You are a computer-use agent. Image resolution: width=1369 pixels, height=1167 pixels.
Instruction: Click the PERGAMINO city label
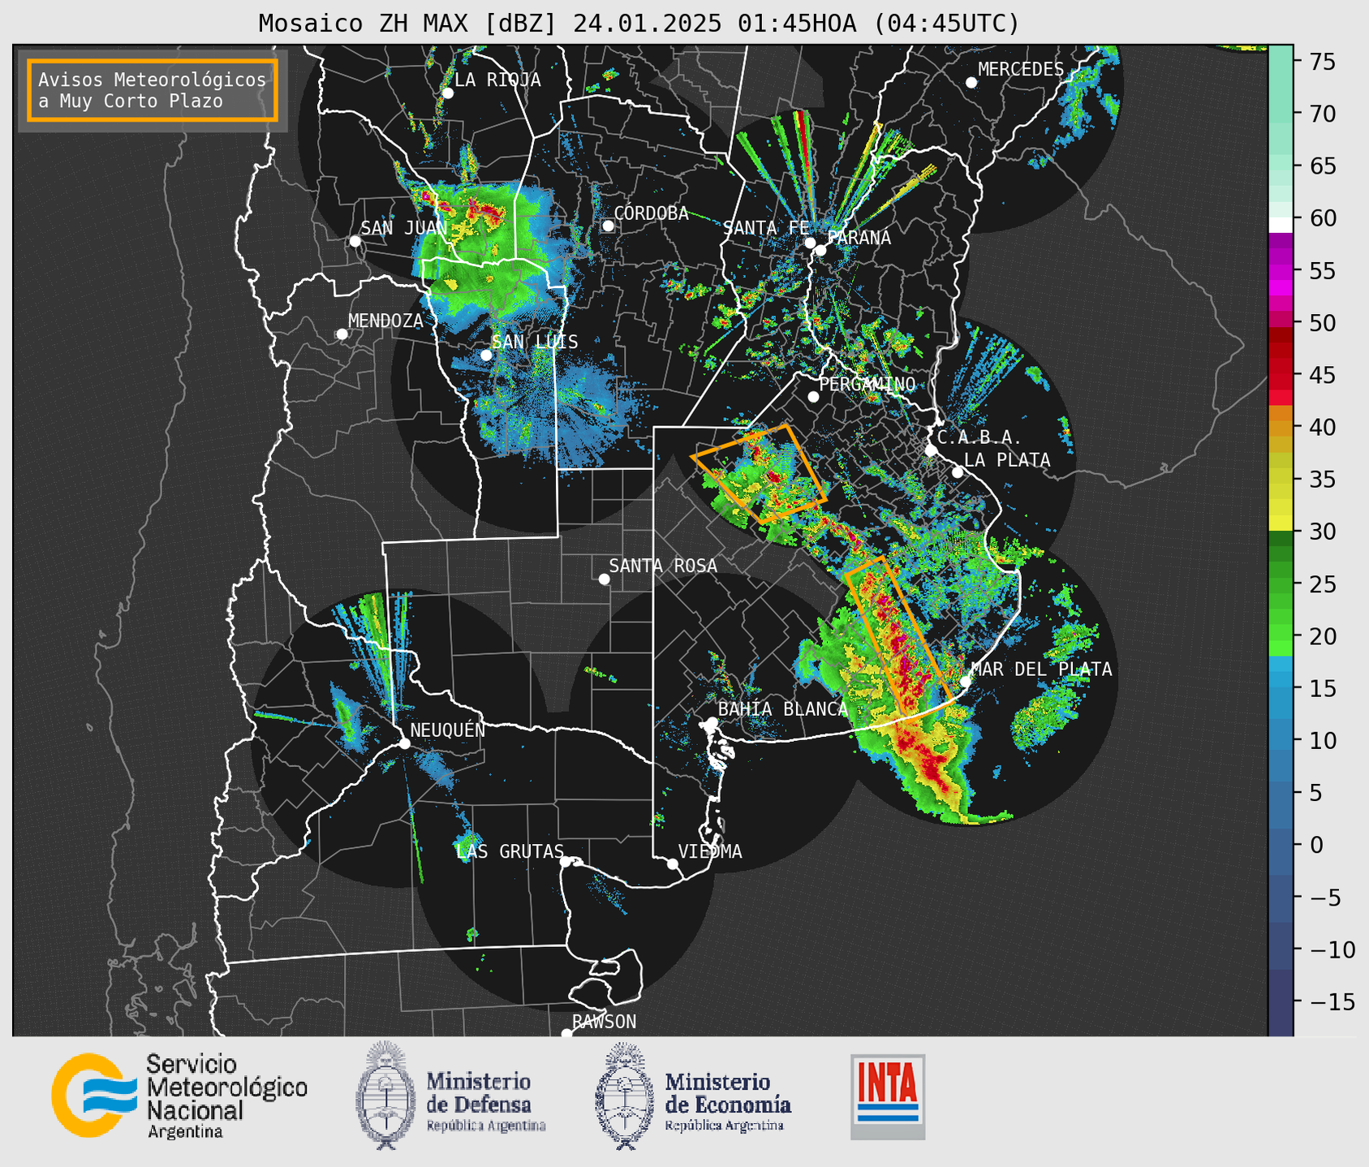pos(867,384)
